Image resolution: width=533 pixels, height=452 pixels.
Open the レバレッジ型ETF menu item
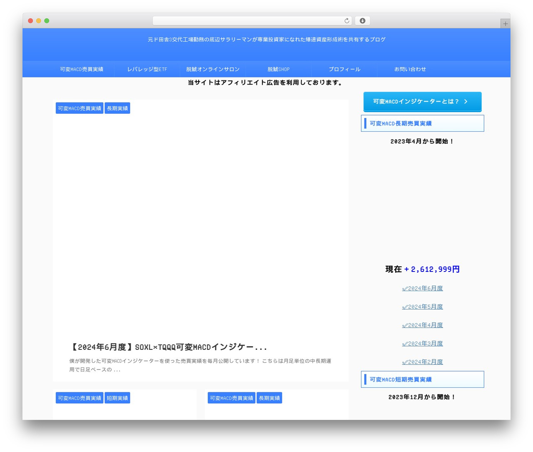147,69
